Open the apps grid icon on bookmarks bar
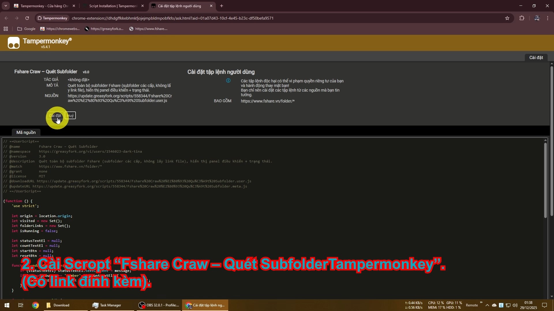 click(6, 29)
